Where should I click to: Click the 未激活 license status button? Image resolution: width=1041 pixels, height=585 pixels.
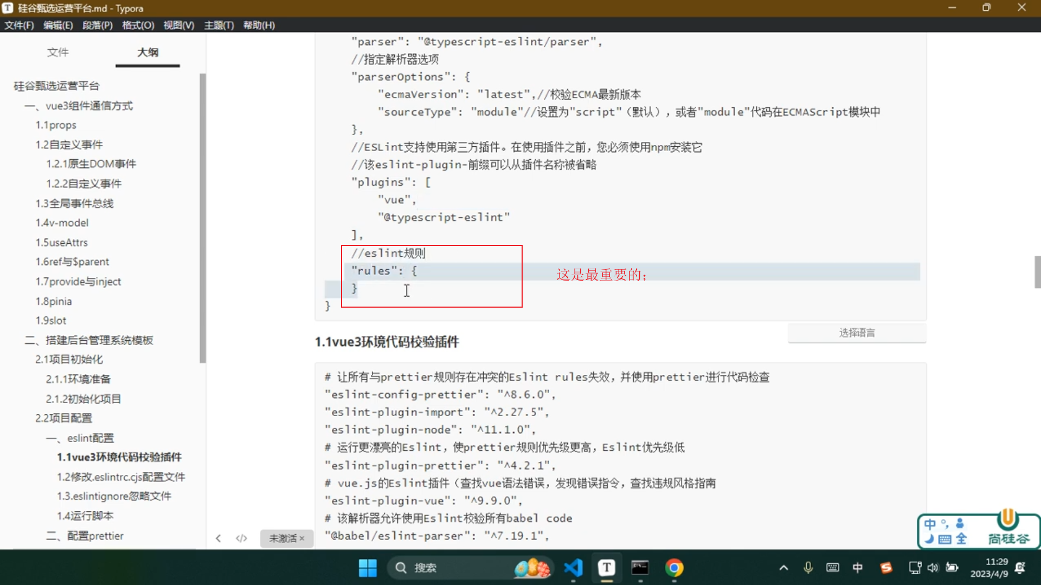(x=286, y=538)
